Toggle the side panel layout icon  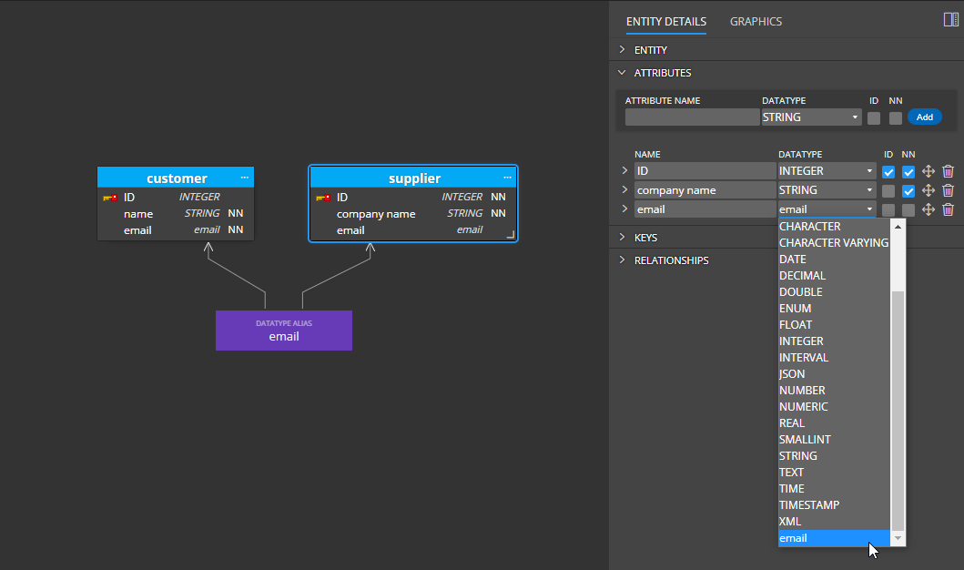pyautogui.click(x=950, y=20)
